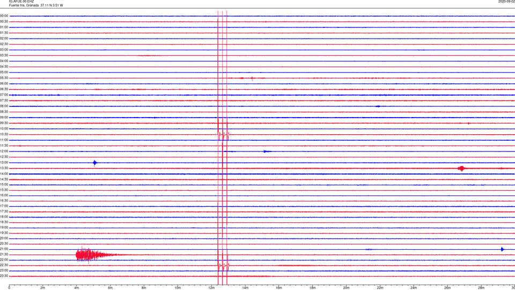Click the calibration pulse waveform on 10:30 trace
The image size is (515, 290).
[x=223, y=134]
